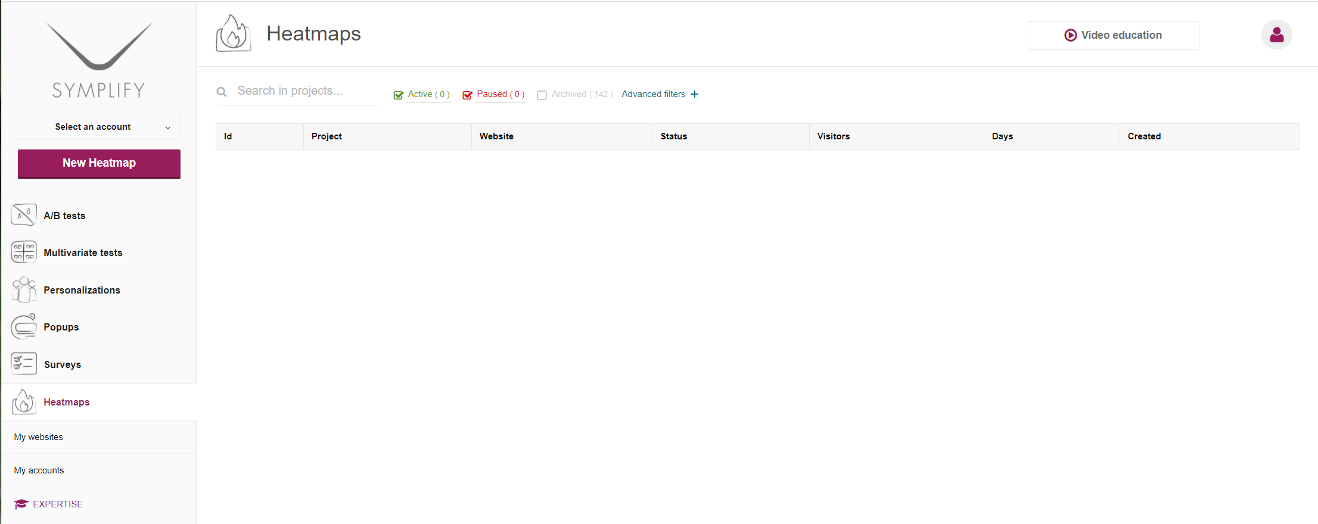Click the Archived (142) filter label
Viewport: 1318px width, 524px height.
[582, 94]
